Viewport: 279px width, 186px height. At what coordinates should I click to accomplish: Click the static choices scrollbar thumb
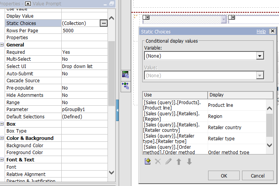(269, 125)
